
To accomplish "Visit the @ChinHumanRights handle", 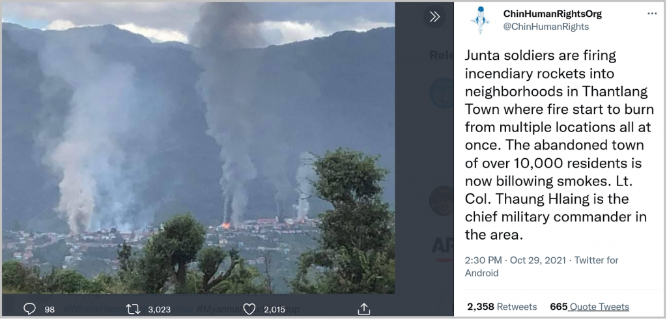I will point(546,27).
